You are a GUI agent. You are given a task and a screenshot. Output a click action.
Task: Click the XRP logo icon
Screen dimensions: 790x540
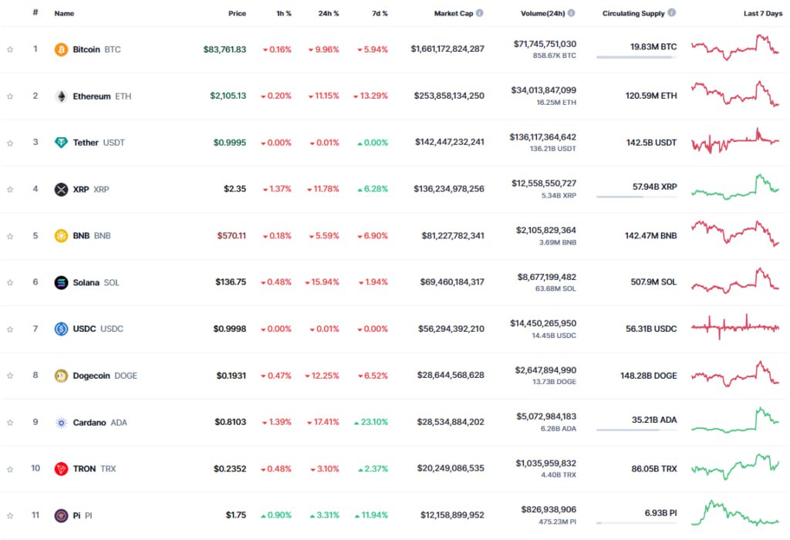pos(61,190)
